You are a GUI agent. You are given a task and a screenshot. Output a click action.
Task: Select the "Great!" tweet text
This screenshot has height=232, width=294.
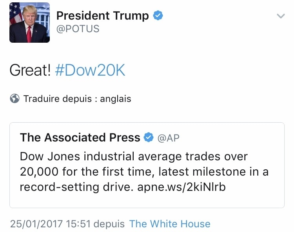click(30, 71)
